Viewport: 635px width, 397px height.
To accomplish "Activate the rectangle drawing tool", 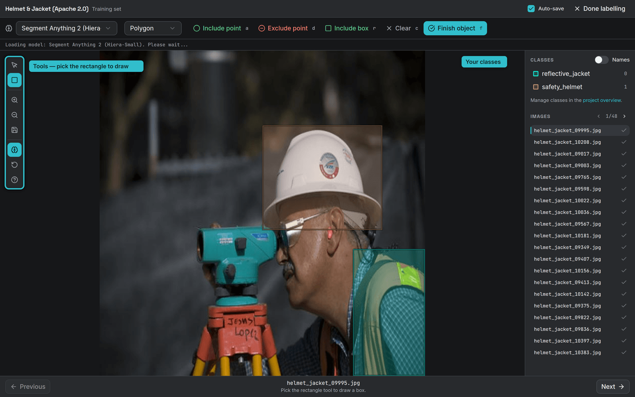I will coord(15,80).
